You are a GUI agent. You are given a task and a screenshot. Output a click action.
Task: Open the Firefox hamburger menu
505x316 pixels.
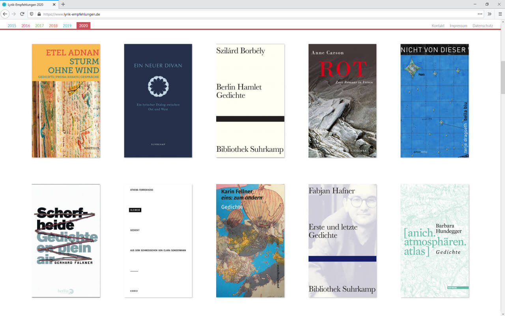(500, 14)
